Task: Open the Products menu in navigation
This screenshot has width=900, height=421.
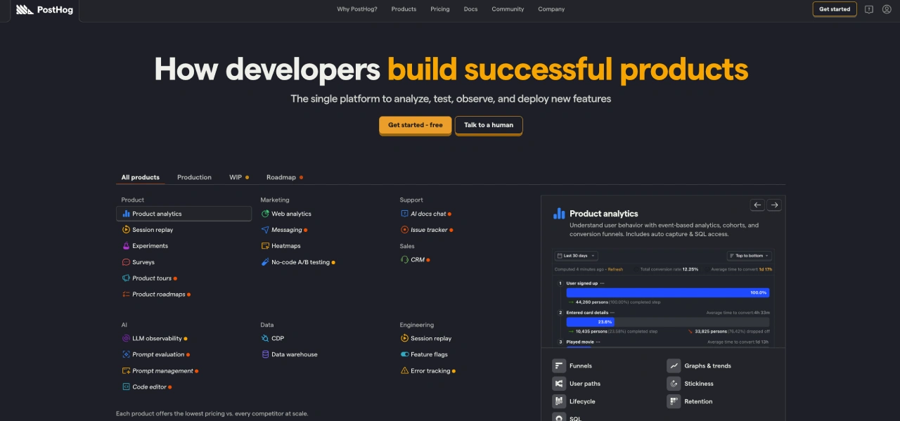Action: point(404,9)
